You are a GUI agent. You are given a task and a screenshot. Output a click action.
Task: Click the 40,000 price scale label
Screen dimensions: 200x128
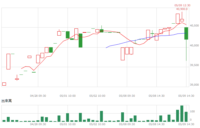click(194, 46)
